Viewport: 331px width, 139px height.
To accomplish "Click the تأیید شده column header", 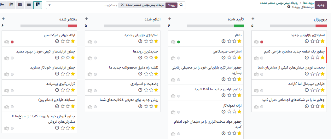I will (235, 19).
